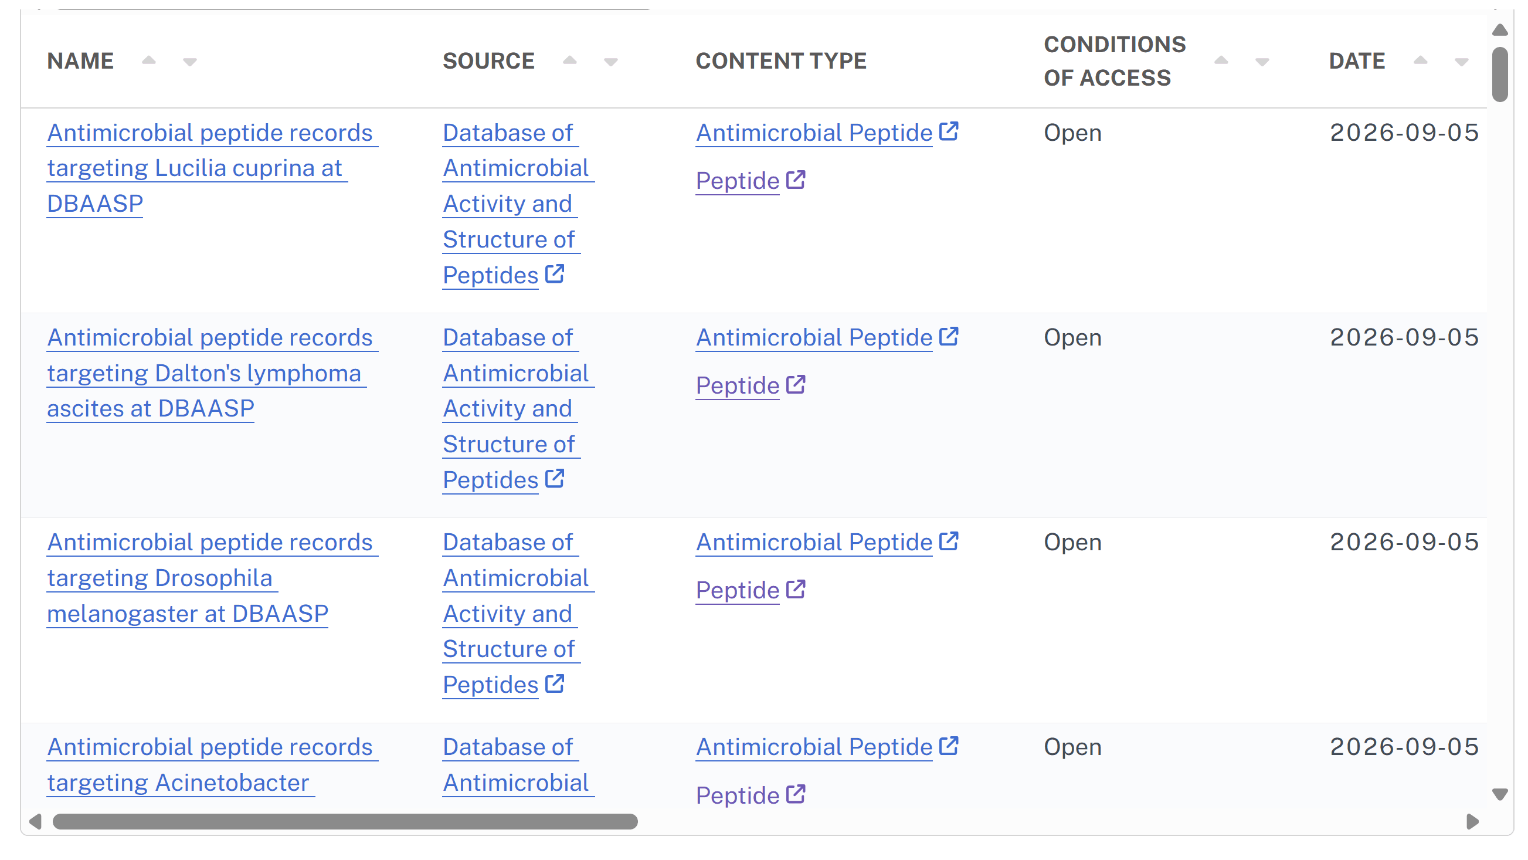Viewport: 1528px width, 860px height.
Task: Open DBAASP source link in Acinetobacter row
Action: point(518,764)
